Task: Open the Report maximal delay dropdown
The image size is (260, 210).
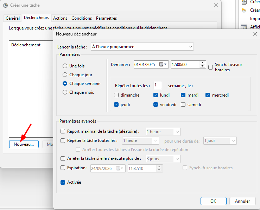Action: pyautogui.click(x=177, y=132)
